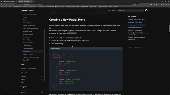Click the On This Page heading
The image size is (170, 95).
click(x=132, y=16)
